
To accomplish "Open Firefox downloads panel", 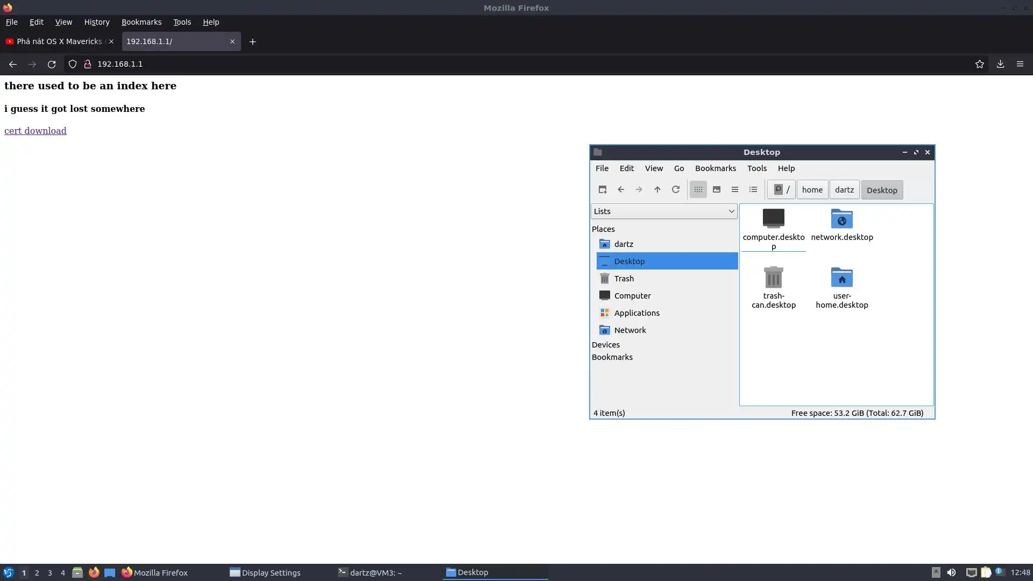I will tap(1000, 64).
